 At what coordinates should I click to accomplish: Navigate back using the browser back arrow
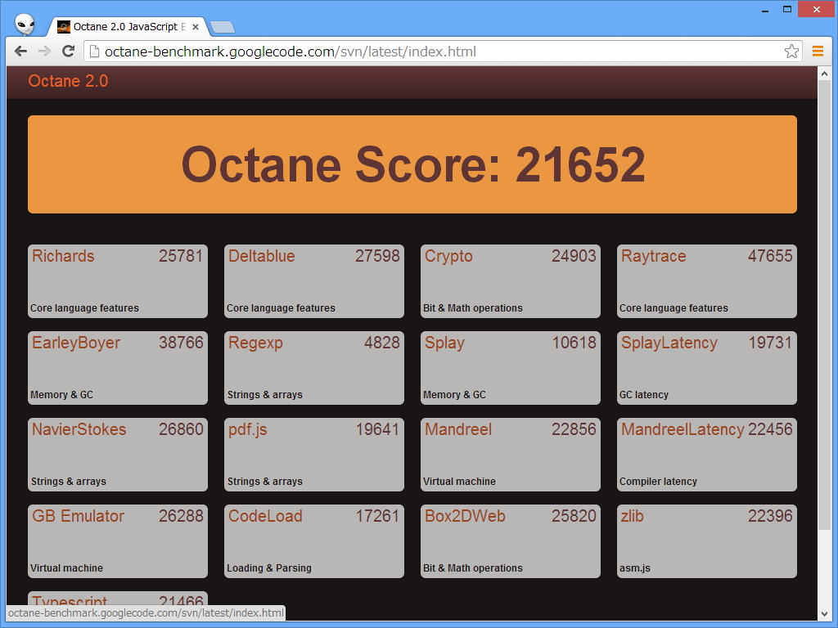coord(20,51)
